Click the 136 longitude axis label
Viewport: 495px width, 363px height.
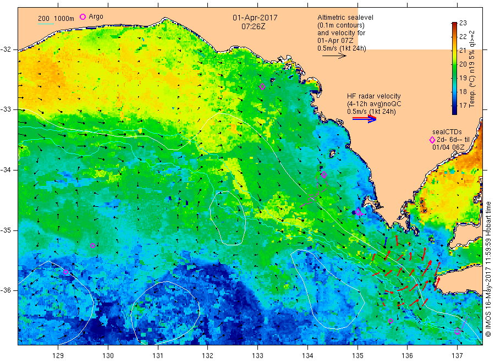click(x=407, y=356)
